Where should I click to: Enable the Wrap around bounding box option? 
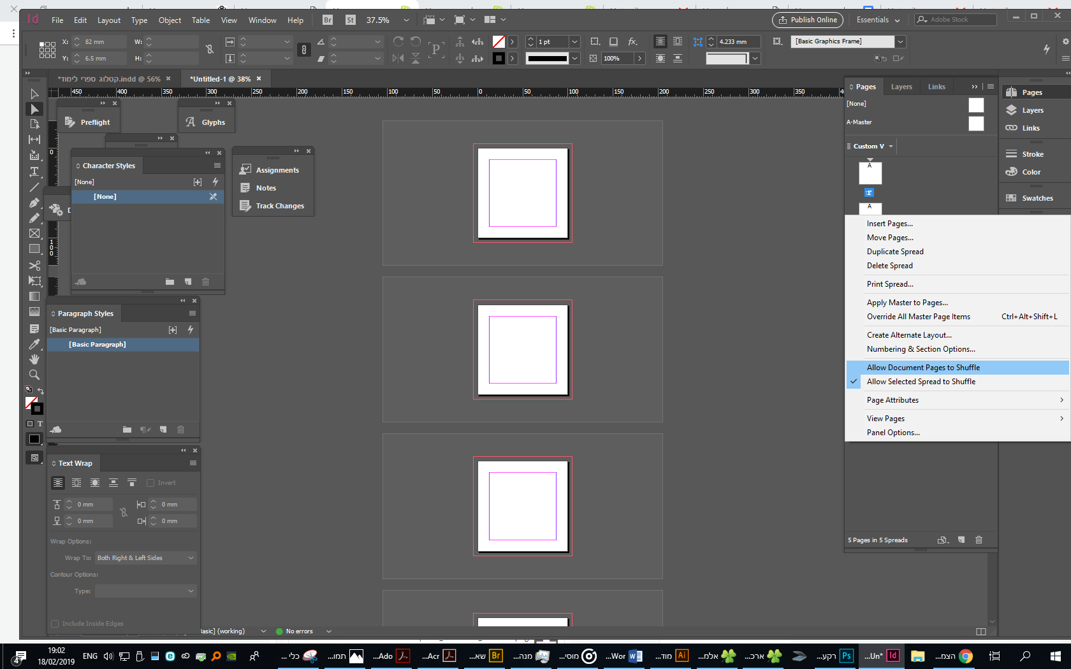click(x=76, y=483)
